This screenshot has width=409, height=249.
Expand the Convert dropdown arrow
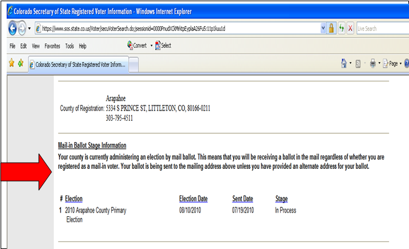[x=151, y=46]
